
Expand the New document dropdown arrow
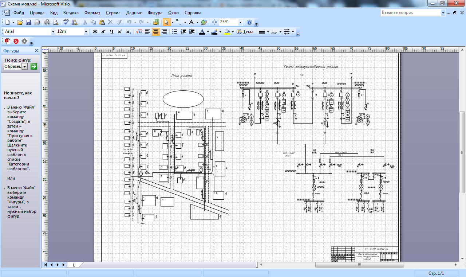tap(13, 22)
